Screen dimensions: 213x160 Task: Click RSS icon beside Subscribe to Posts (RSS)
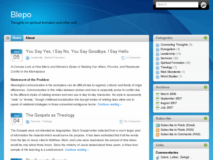coord(158,130)
